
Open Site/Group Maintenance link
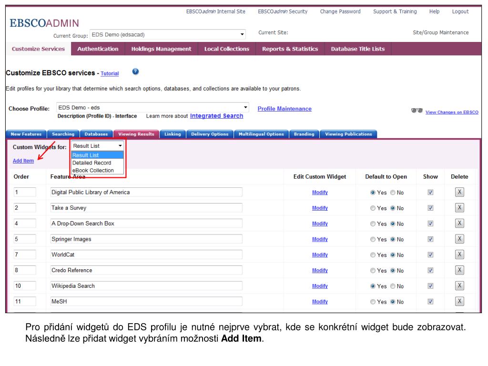[x=441, y=32]
